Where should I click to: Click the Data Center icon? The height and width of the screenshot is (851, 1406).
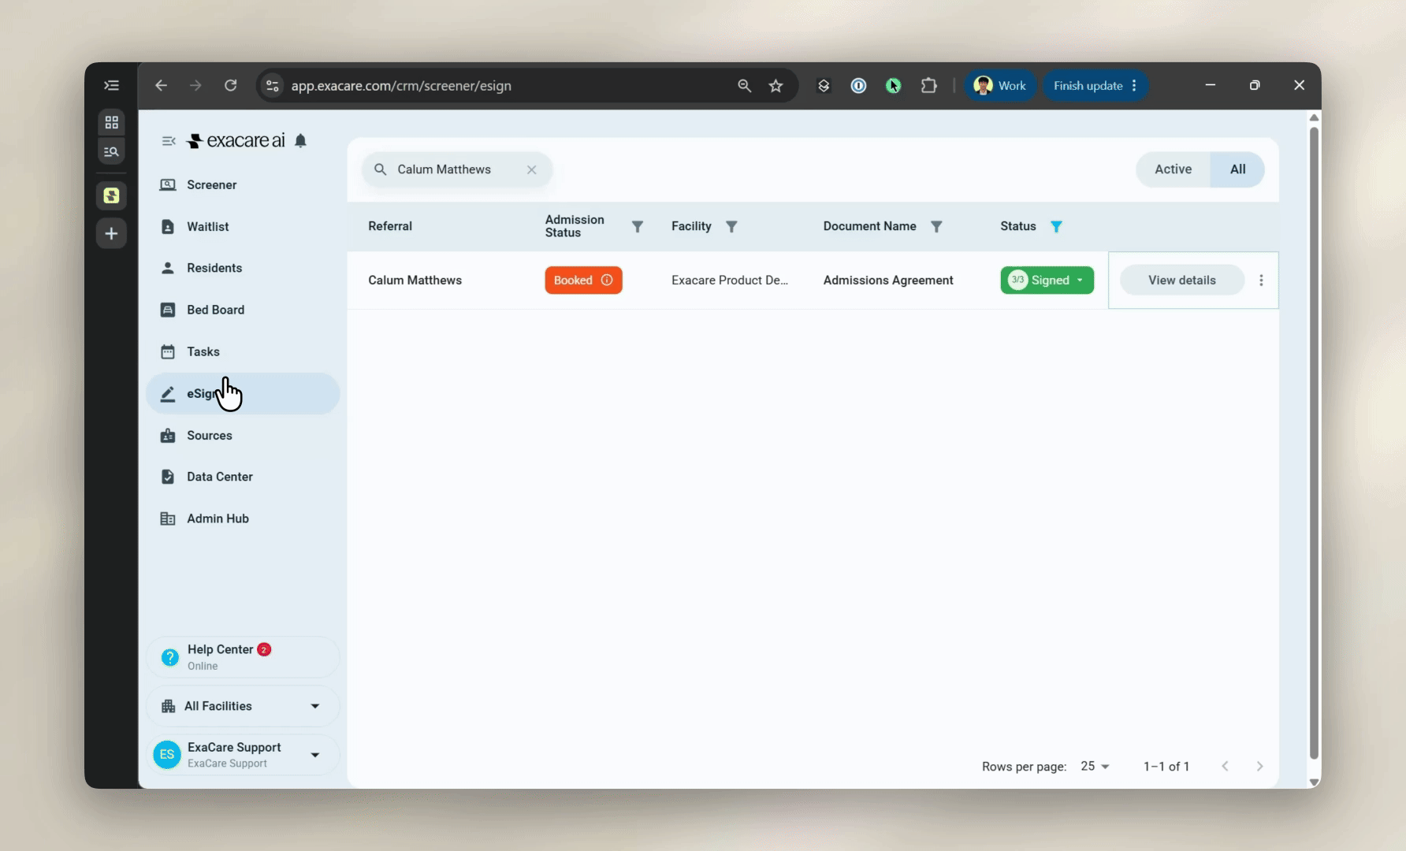pyautogui.click(x=168, y=477)
